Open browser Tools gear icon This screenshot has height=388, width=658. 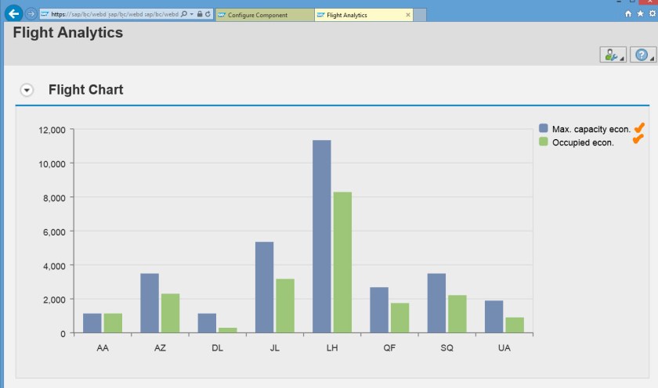653,14
